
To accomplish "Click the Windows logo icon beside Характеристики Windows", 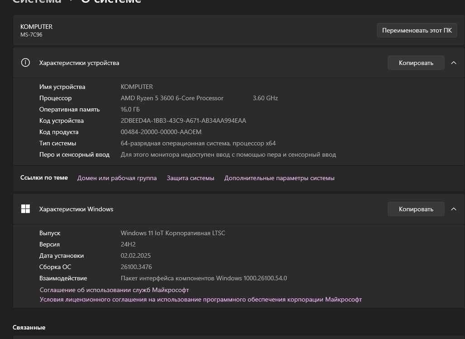I will click(x=25, y=209).
